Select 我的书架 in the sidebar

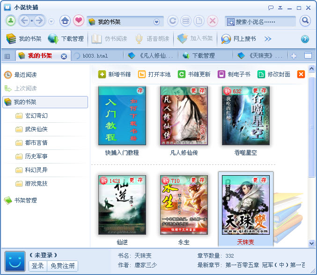point(45,102)
